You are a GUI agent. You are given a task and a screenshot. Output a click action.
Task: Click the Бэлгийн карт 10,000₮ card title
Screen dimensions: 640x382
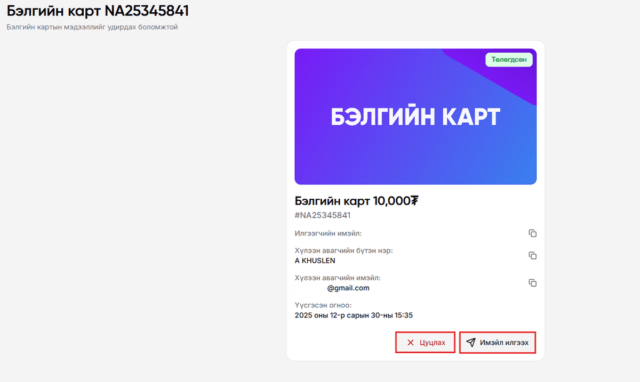tap(356, 201)
